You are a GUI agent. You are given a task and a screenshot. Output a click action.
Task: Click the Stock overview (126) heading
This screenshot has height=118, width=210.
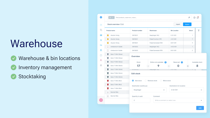[x=115, y=24]
